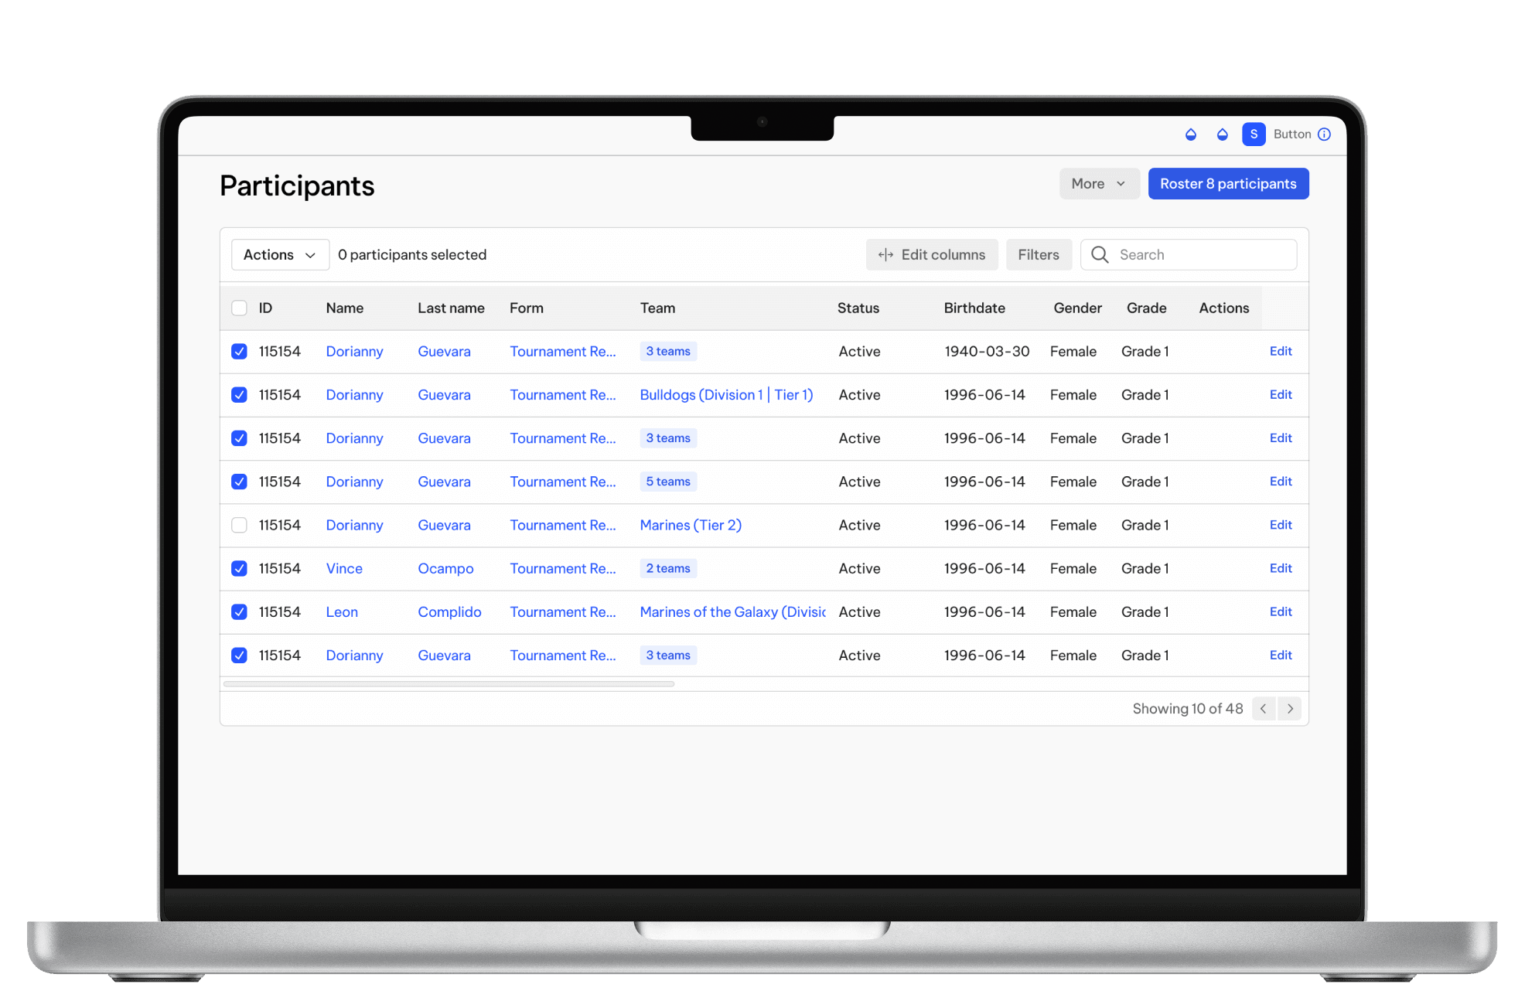Check the Marines (Tier 2) row checkbox
The width and height of the screenshot is (1525, 991).
(x=239, y=526)
